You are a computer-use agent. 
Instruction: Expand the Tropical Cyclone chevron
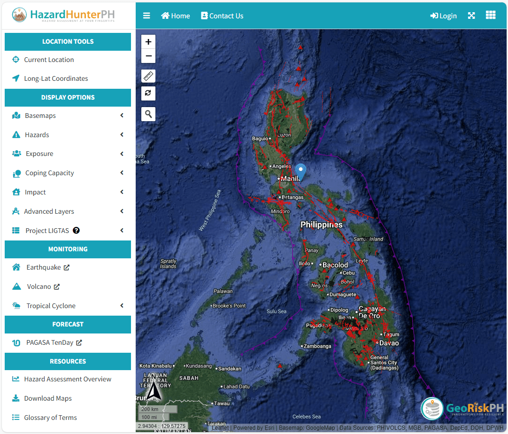pyautogui.click(x=122, y=305)
